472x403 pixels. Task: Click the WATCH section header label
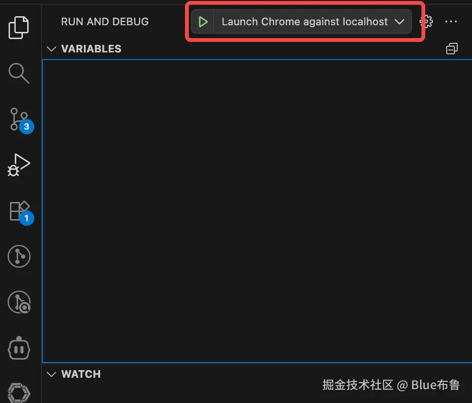point(81,374)
